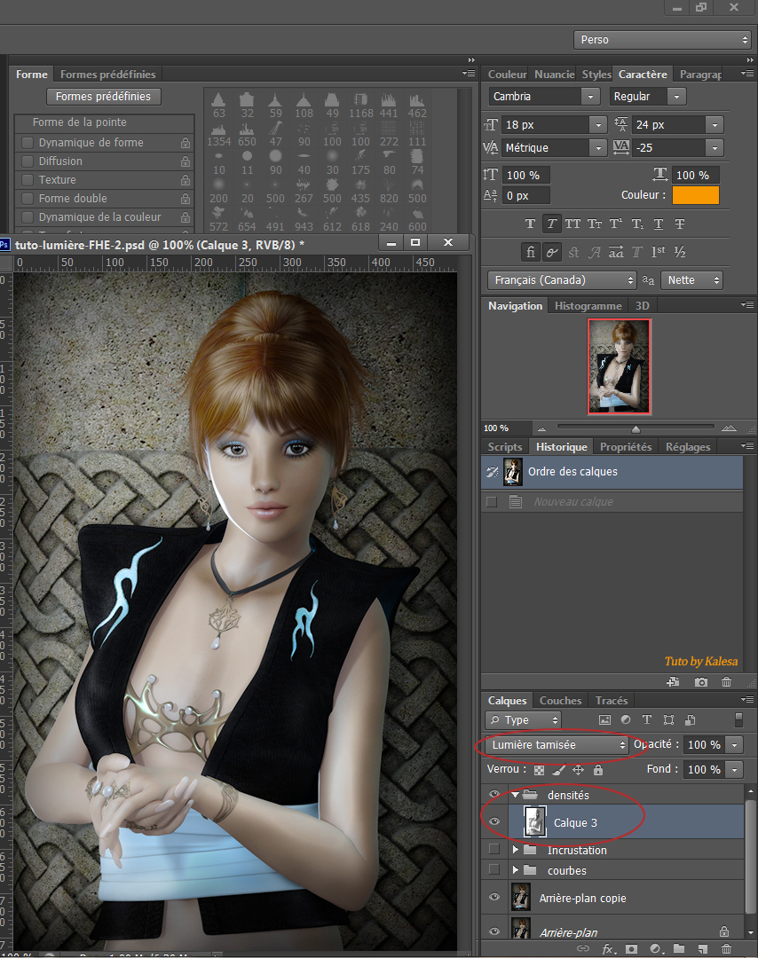The width and height of the screenshot is (758, 958).
Task: Expand the courbes layer group
Action: (516, 870)
